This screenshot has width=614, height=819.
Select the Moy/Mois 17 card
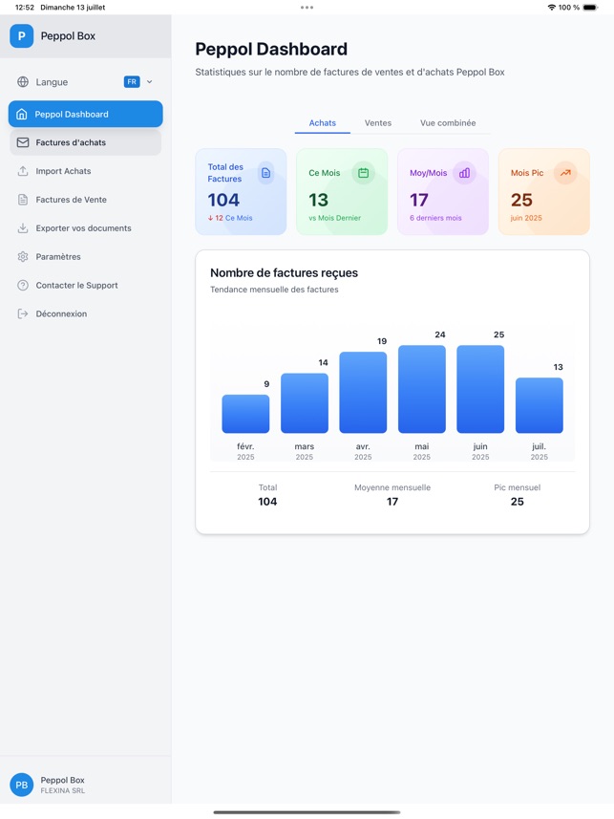click(443, 192)
